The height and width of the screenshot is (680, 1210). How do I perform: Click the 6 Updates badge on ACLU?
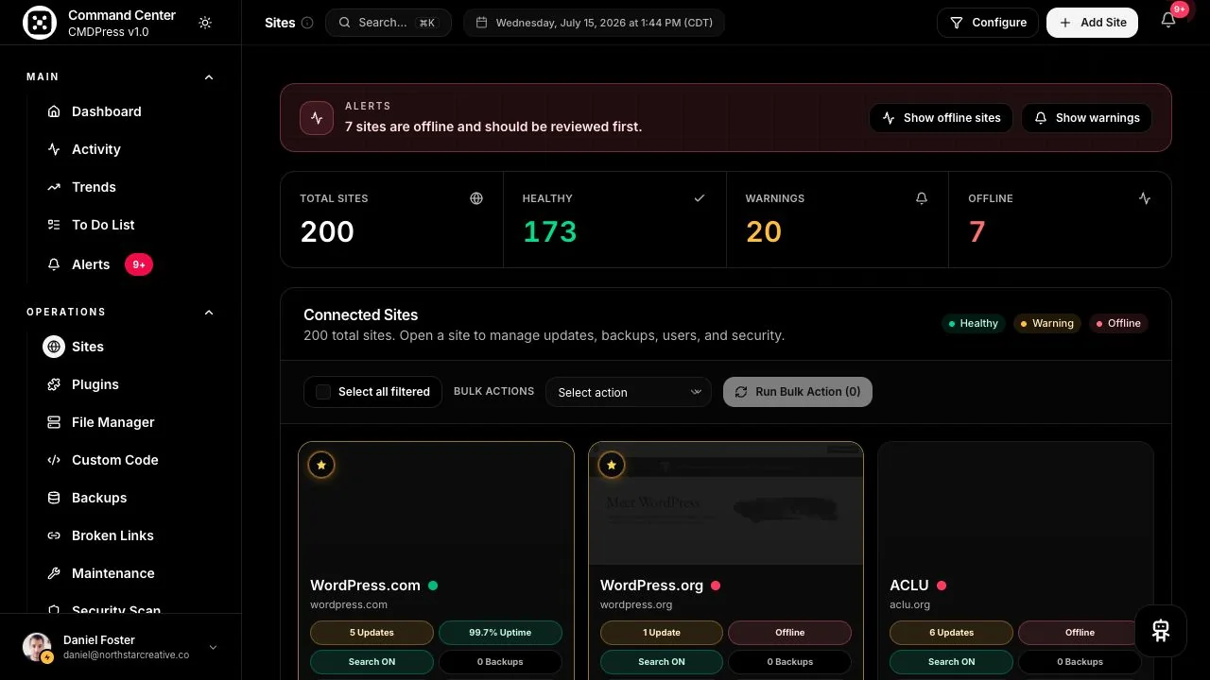951,633
